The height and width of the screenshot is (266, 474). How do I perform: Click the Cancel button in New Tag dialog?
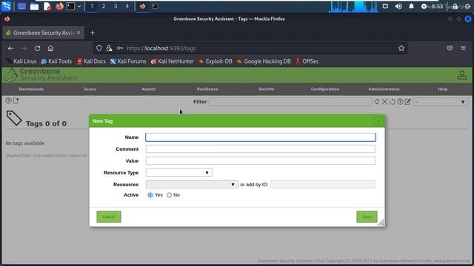pos(109,216)
